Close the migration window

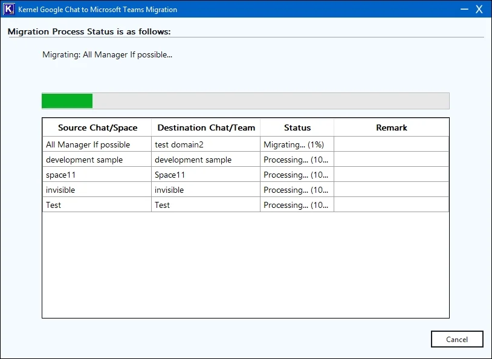[x=479, y=9]
